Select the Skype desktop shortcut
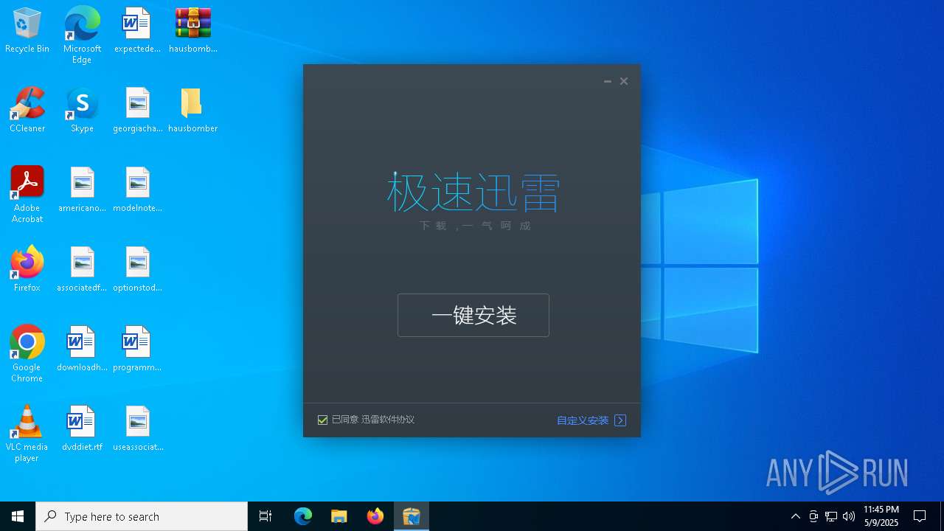Screen dimensions: 944x531 (x=82, y=111)
